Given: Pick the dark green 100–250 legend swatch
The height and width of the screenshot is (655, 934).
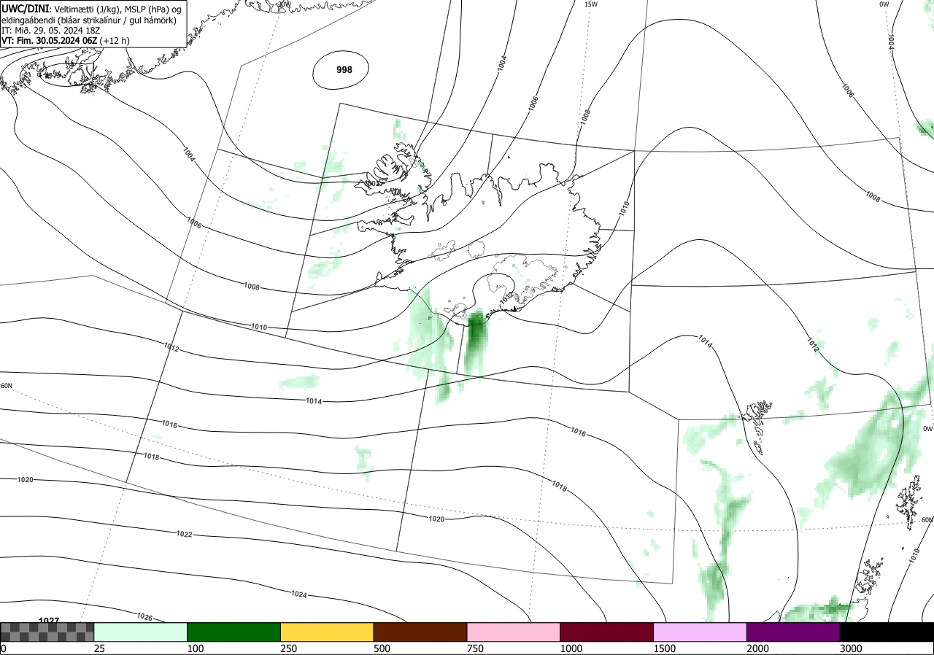Looking at the screenshot, I should (x=234, y=632).
